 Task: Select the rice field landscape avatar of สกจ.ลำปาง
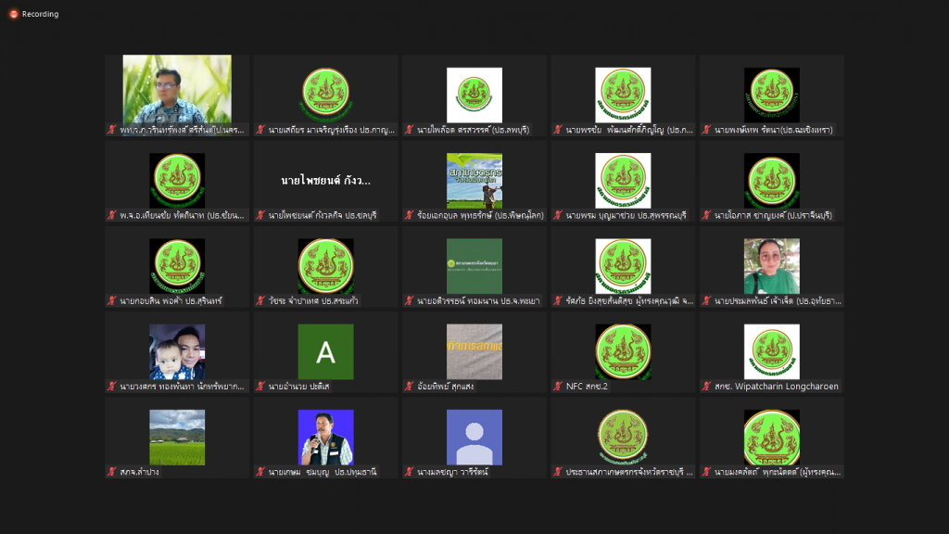tap(177, 438)
